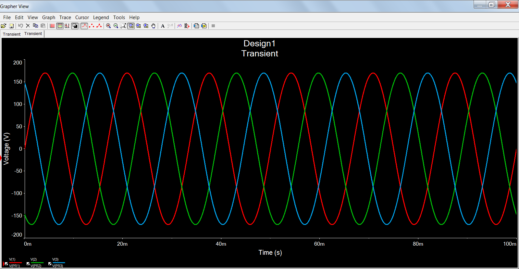Click the zoom out magnifier icon
Image resolution: width=519 pixels, height=269 pixels.
[x=116, y=26]
